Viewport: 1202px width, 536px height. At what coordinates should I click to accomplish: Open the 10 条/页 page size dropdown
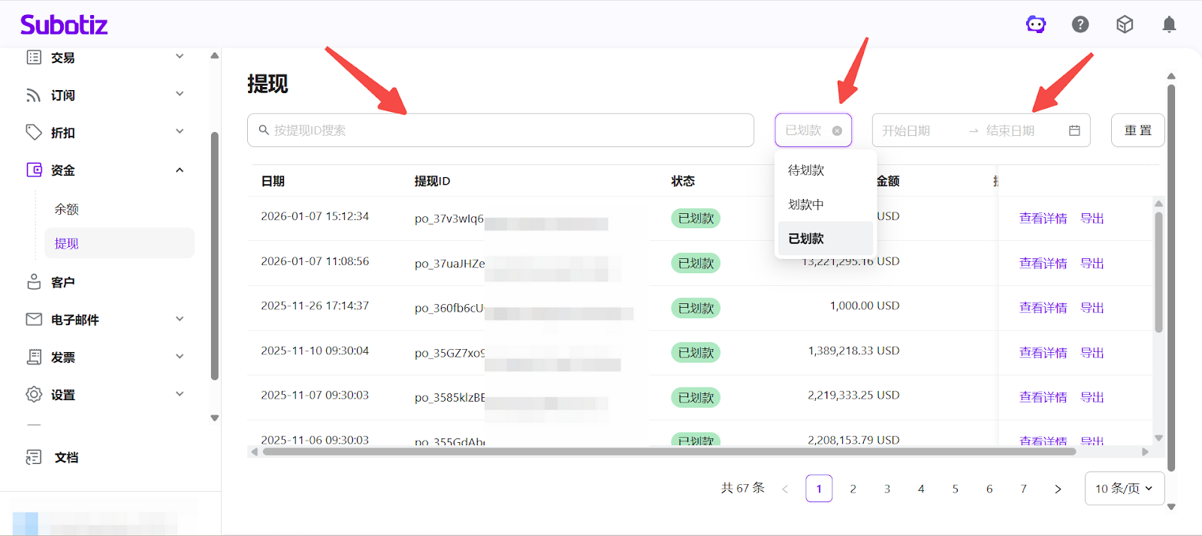coord(1124,489)
